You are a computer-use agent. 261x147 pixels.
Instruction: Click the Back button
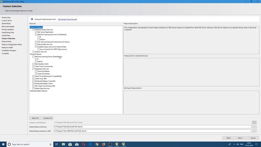pyautogui.click(x=228, y=138)
